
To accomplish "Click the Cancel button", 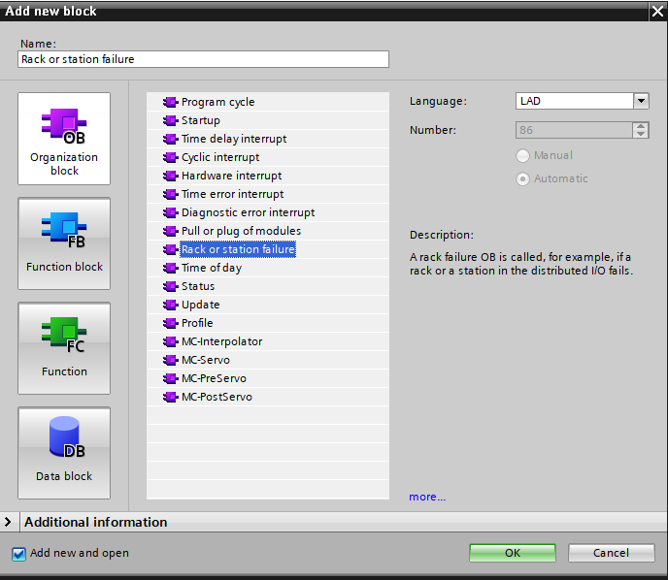I will click(611, 553).
